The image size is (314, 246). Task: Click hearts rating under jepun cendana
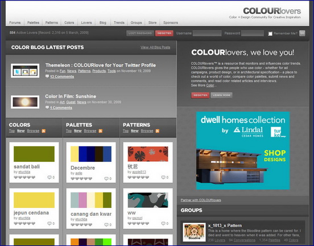[24, 223]
